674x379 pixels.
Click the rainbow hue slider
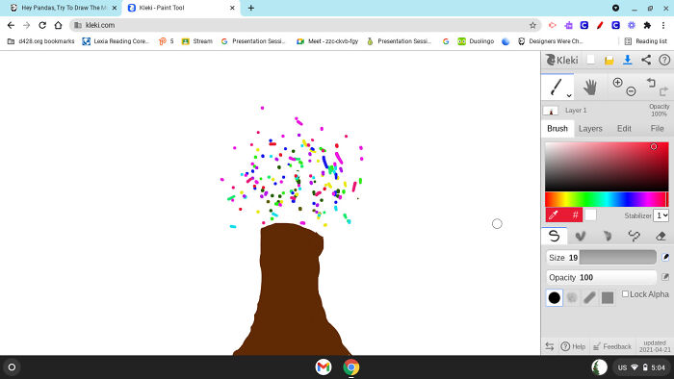coord(607,199)
